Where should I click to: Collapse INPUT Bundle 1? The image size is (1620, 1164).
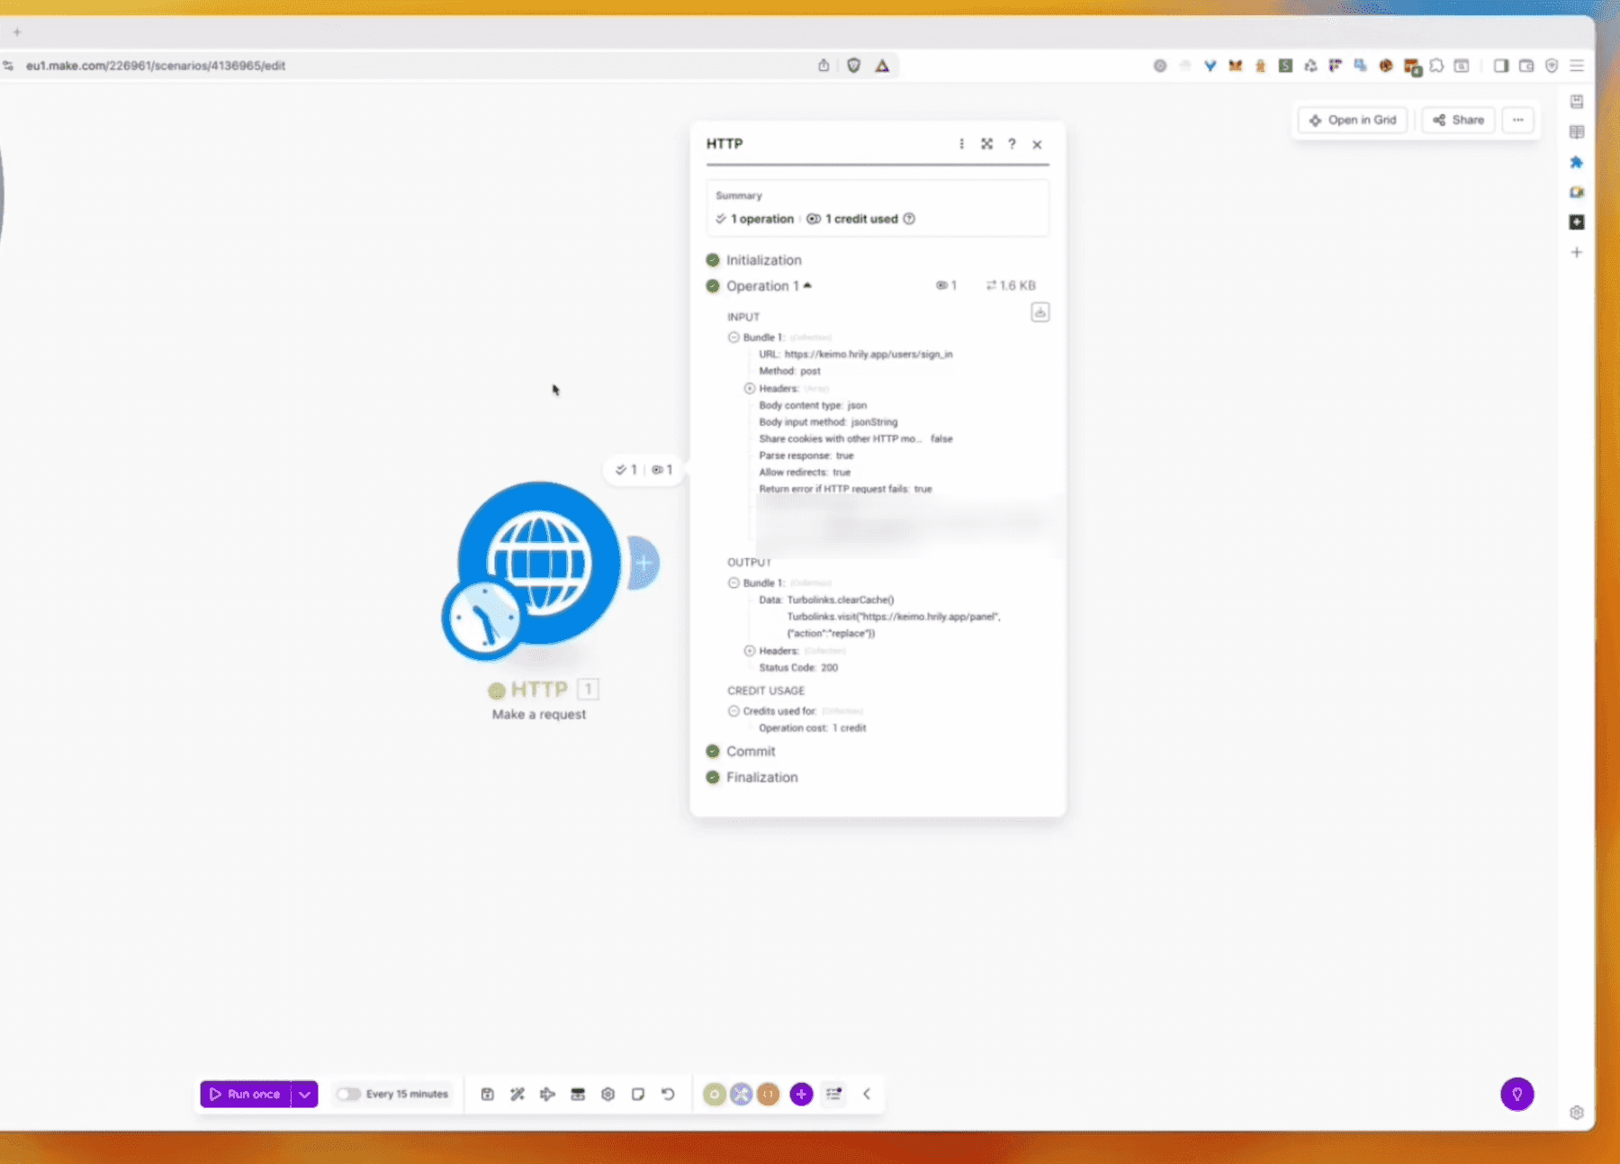coord(733,338)
